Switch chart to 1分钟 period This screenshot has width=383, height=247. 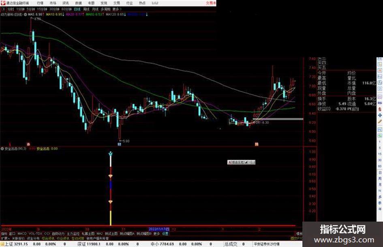click(x=20, y=9)
